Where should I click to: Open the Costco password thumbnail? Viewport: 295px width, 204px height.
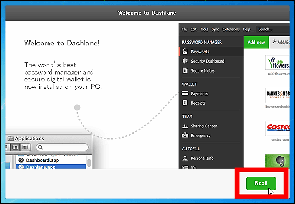[277, 128]
